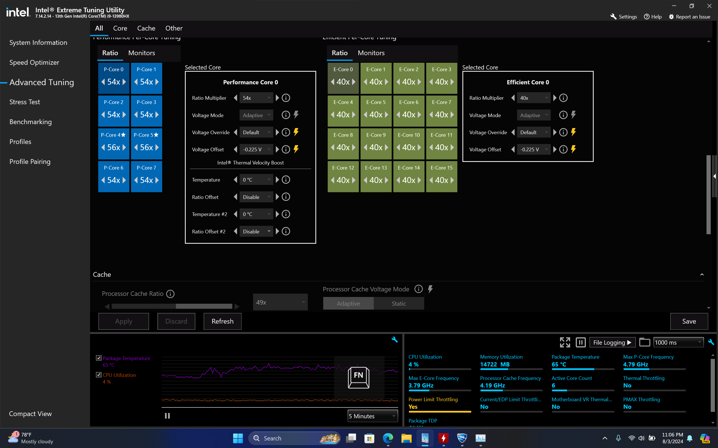Click info icon for Efficient Core Ratio Multiplier
718x448 pixels.
point(563,98)
